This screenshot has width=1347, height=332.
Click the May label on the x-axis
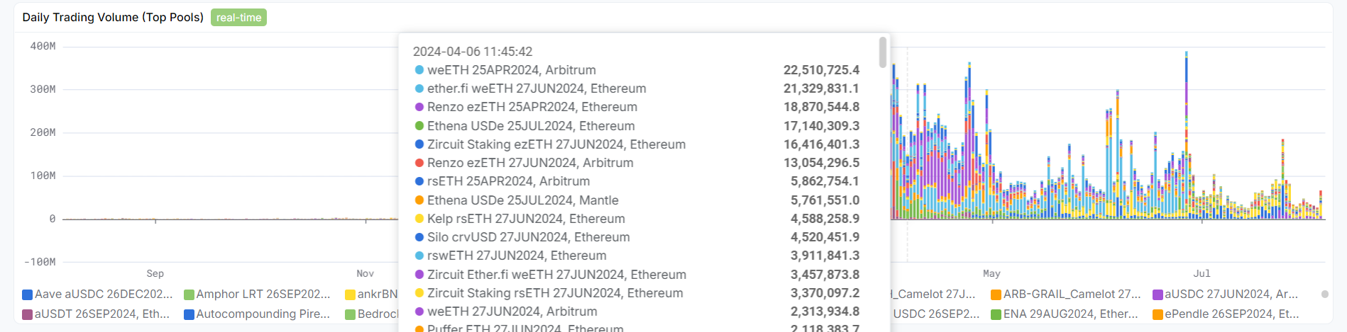click(991, 273)
